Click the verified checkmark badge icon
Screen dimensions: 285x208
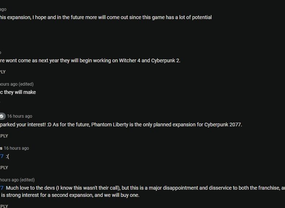coord(2,116)
